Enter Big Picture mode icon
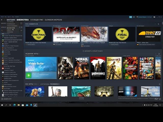Screen dimensions: 163x122 pyautogui.click(x=154, y=17)
